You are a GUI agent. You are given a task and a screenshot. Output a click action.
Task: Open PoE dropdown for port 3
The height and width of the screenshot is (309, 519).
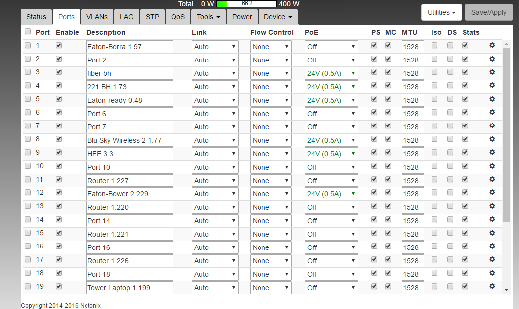coord(331,73)
